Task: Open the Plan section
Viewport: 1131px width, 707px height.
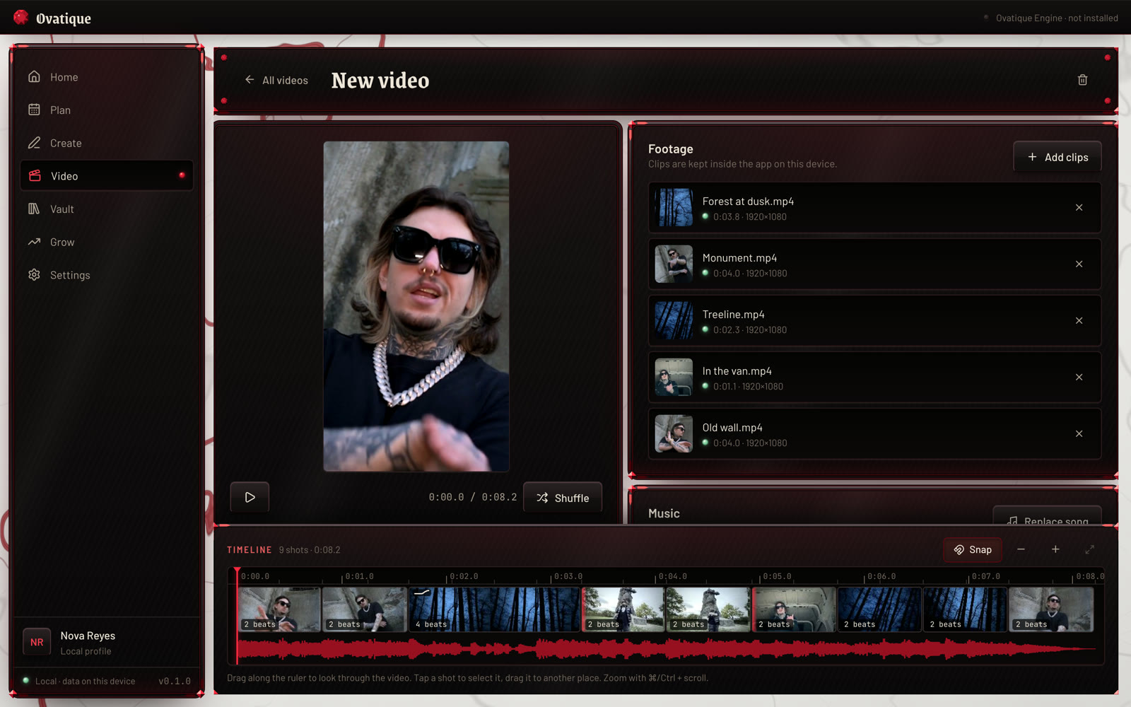Action: (x=106, y=110)
